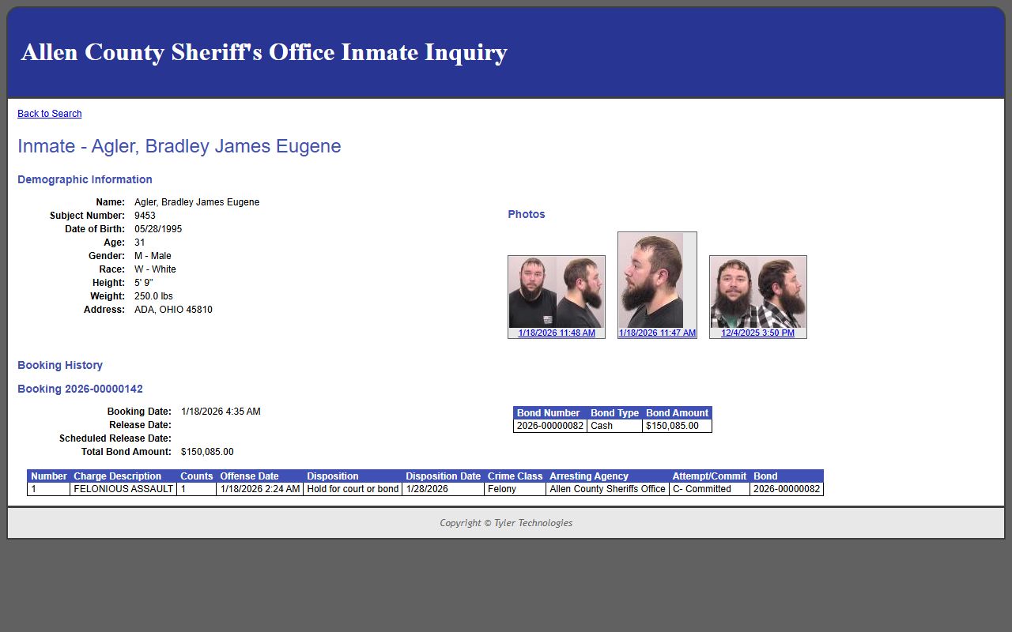Select the Allen County Sheriffs Office agency cell

607,489
